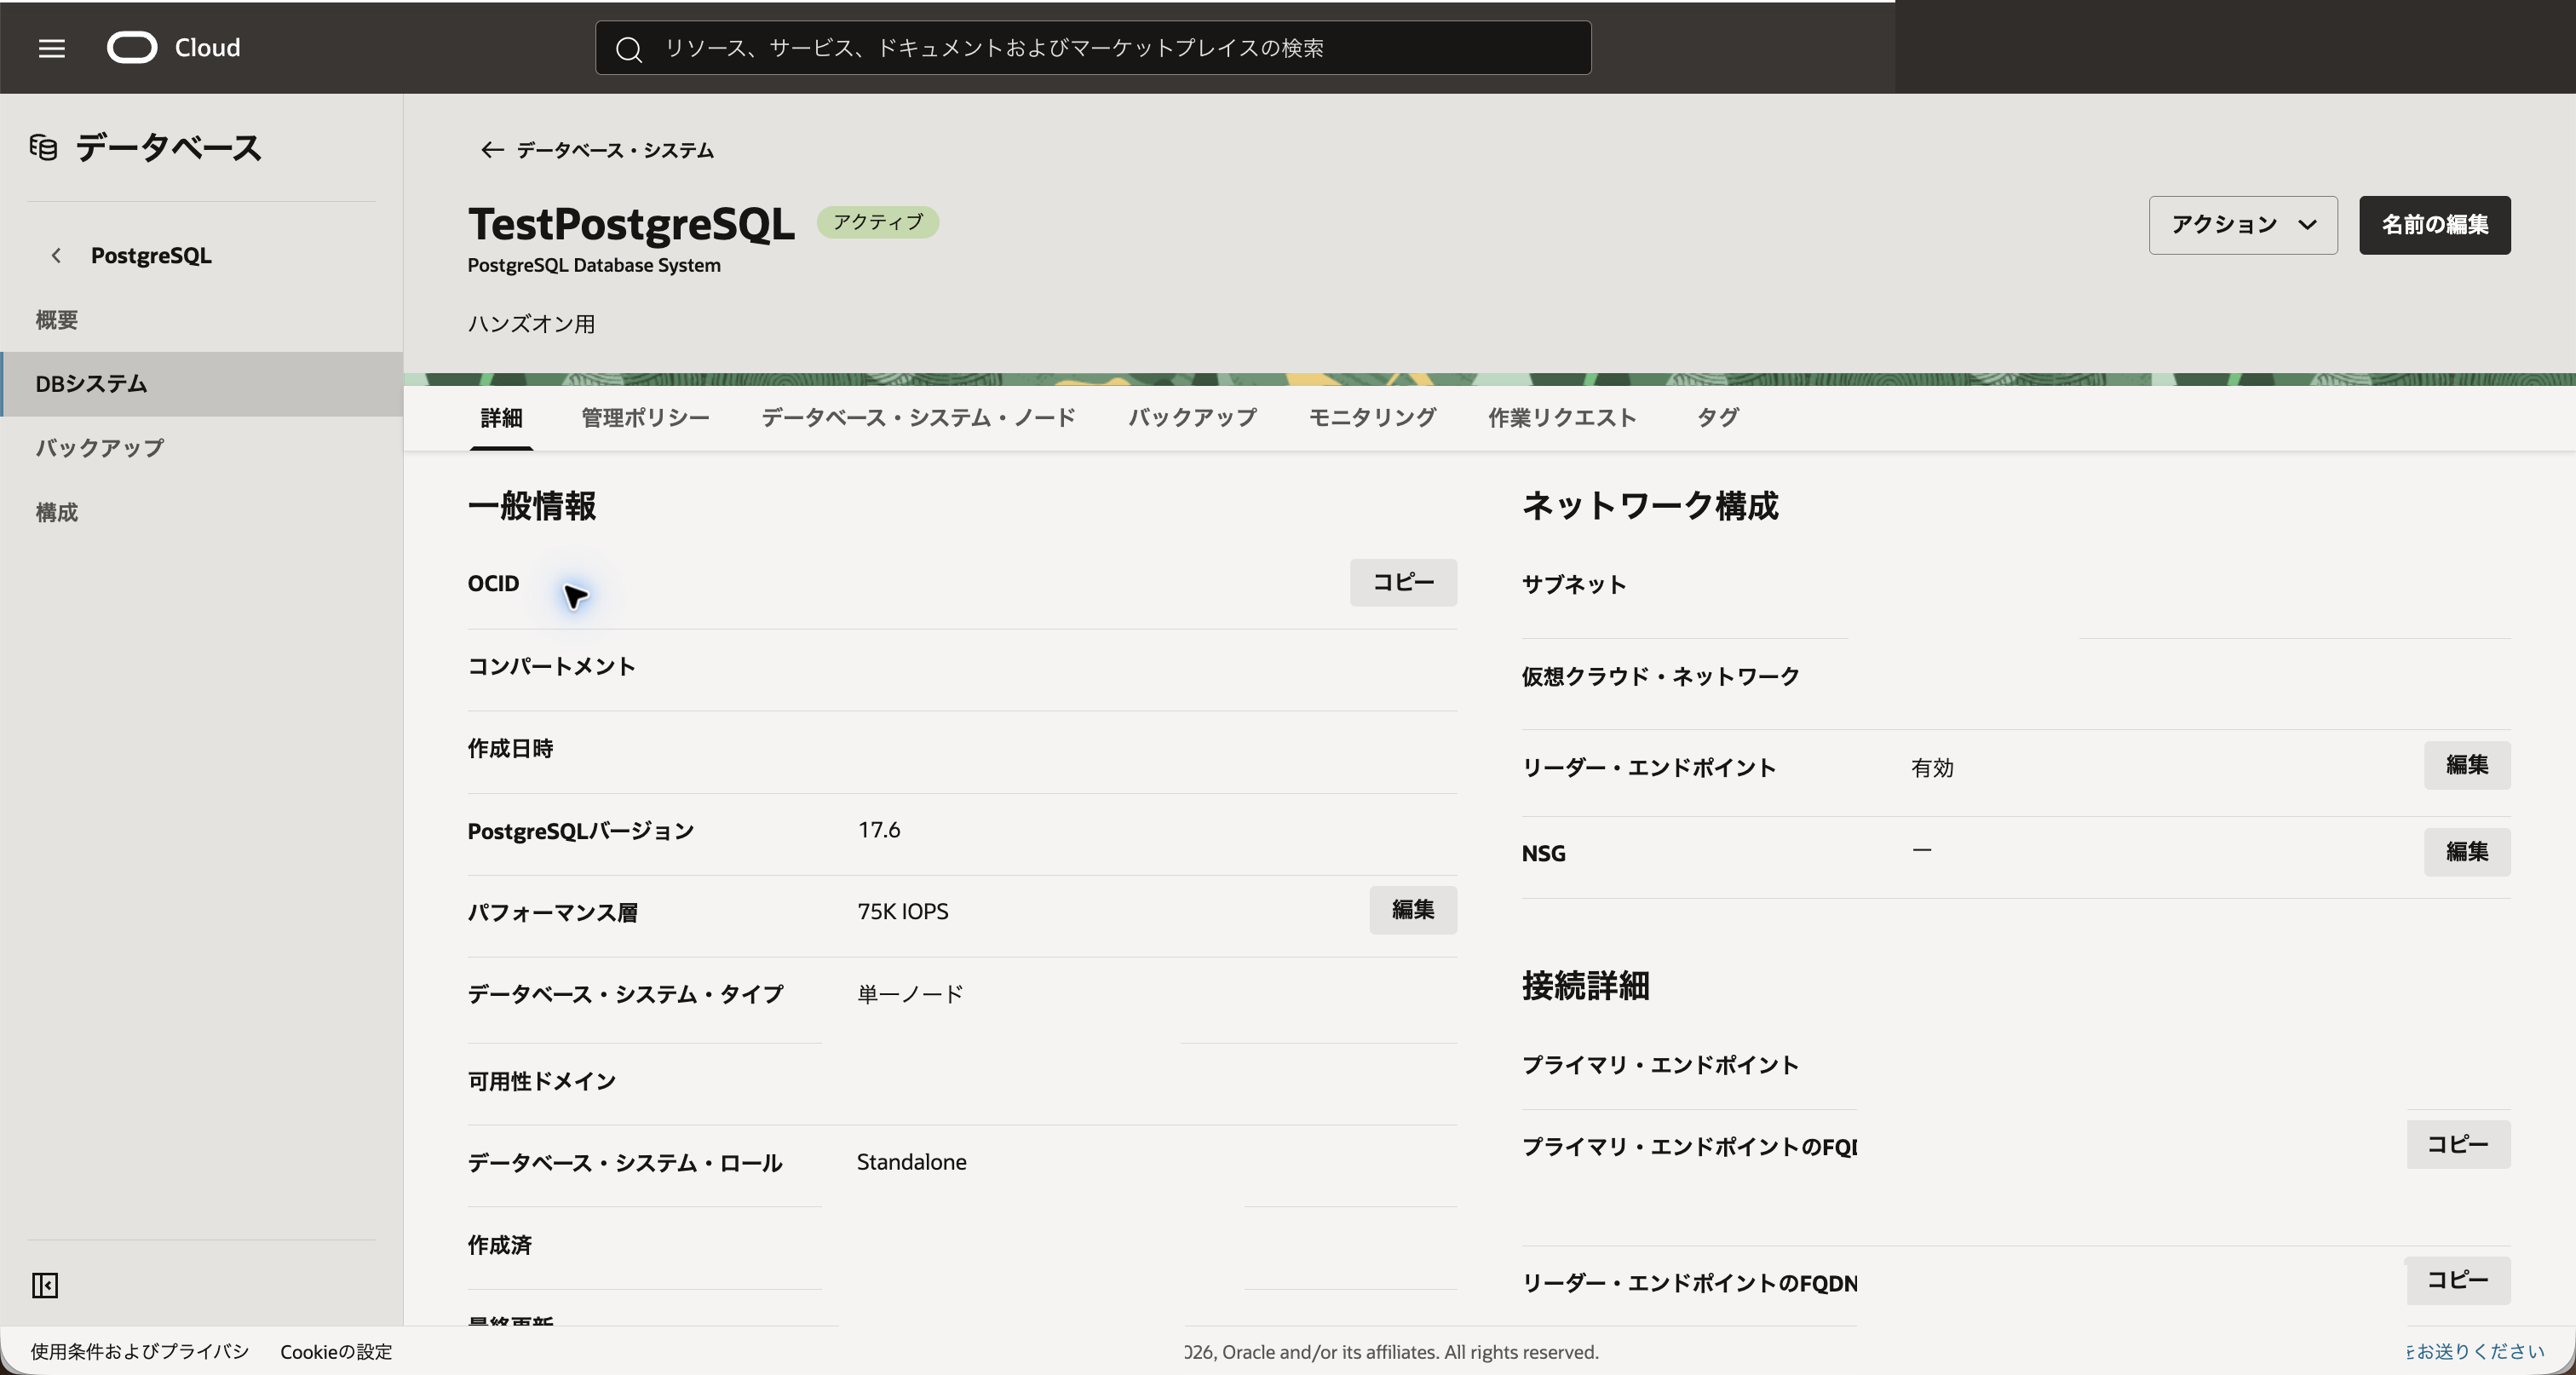Screen dimensions: 2576x1375
Task: Switch to the 詳細 tab
Action: 501,418
